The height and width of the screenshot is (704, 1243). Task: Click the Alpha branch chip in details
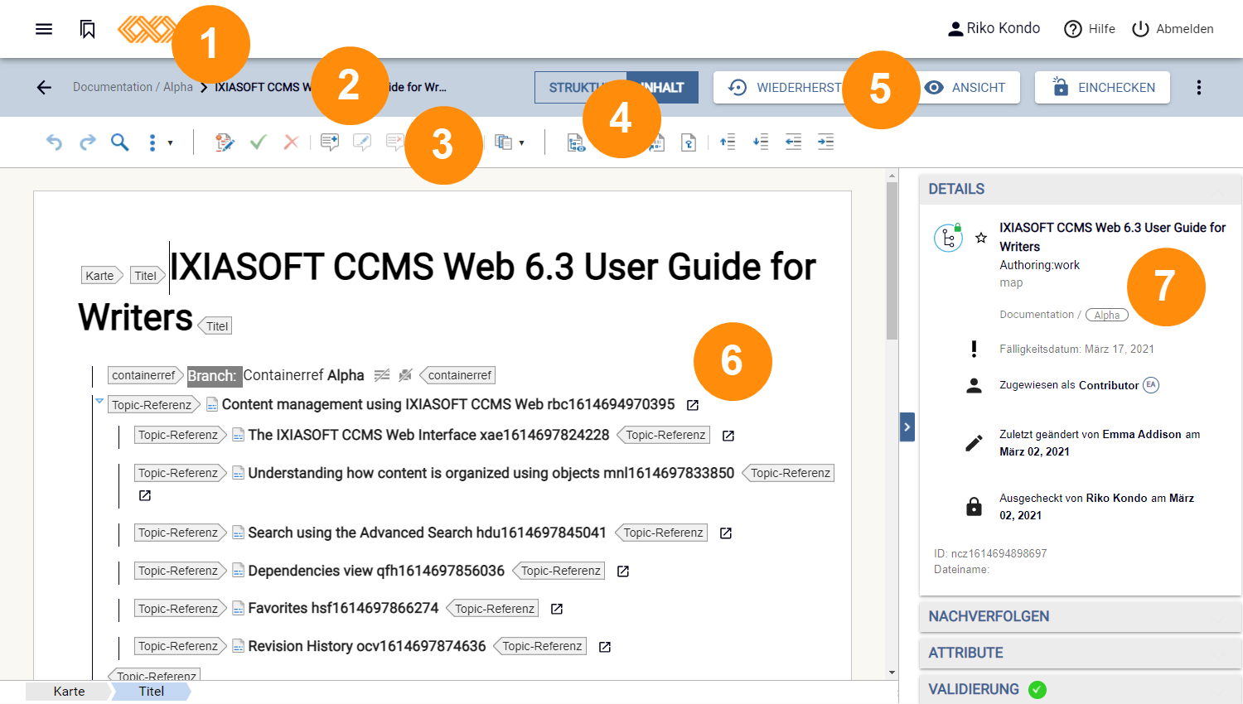point(1106,315)
